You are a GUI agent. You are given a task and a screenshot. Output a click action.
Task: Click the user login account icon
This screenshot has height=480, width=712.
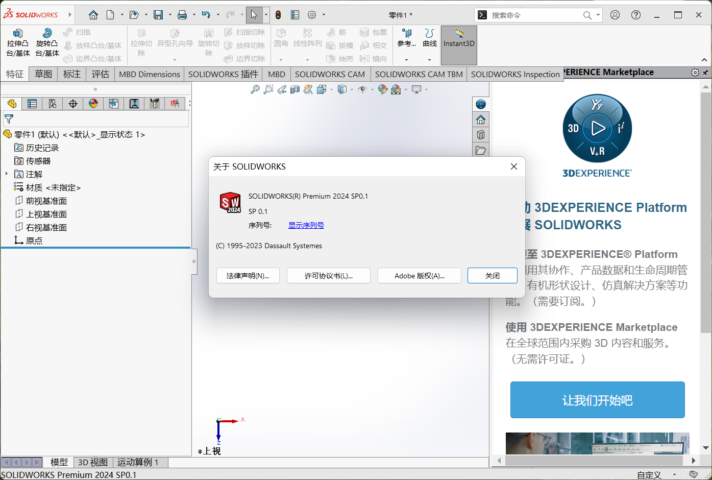pyautogui.click(x=615, y=15)
